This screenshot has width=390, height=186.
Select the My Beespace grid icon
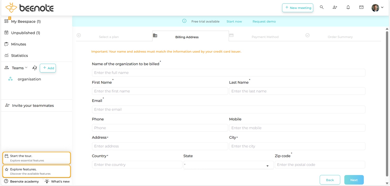coord(6,21)
